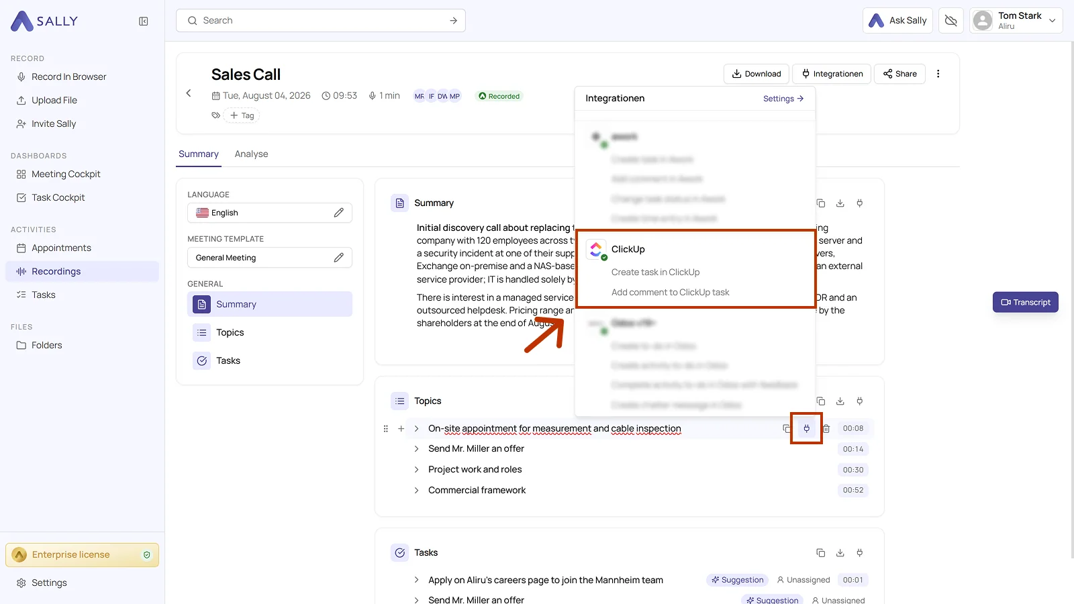Open the Integrationen button
The height and width of the screenshot is (604, 1074).
click(832, 74)
